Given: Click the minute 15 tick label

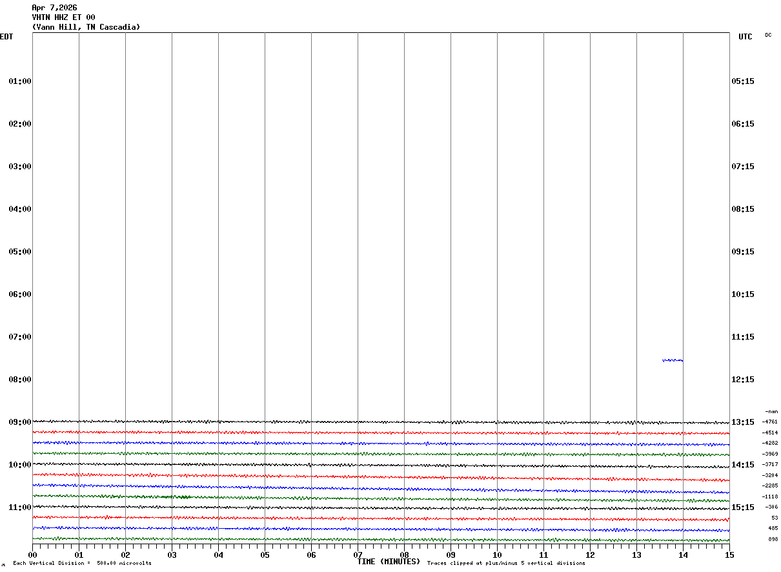Looking at the screenshot, I should point(729,555).
